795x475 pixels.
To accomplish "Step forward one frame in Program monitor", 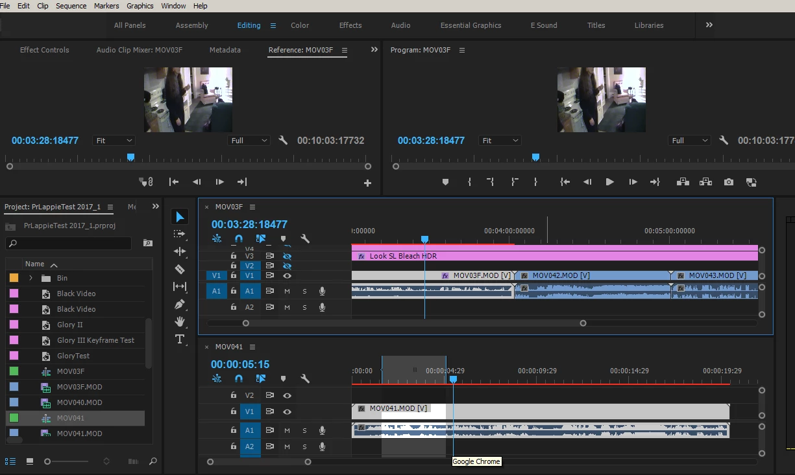I will point(633,182).
